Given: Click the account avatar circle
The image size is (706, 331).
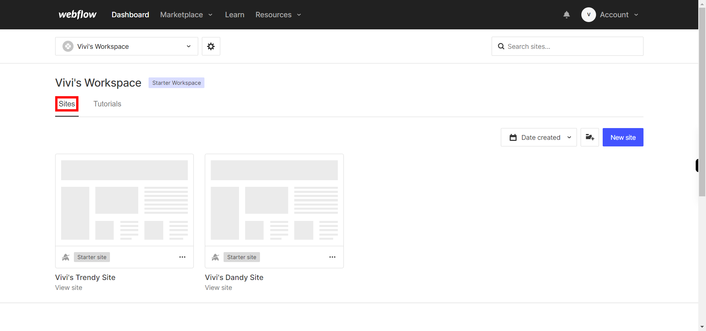Looking at the screenshot, I should (x=589, y=15).
